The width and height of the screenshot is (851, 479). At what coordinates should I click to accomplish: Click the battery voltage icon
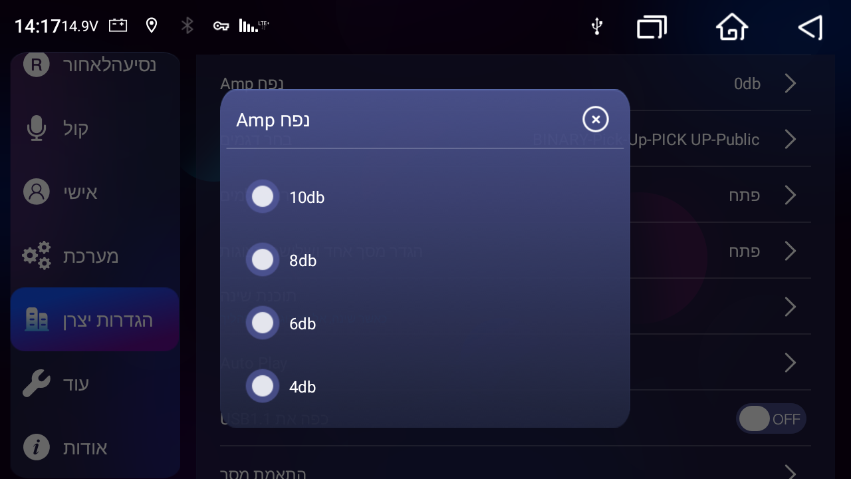pyautogui.click(x=118, y=26)
